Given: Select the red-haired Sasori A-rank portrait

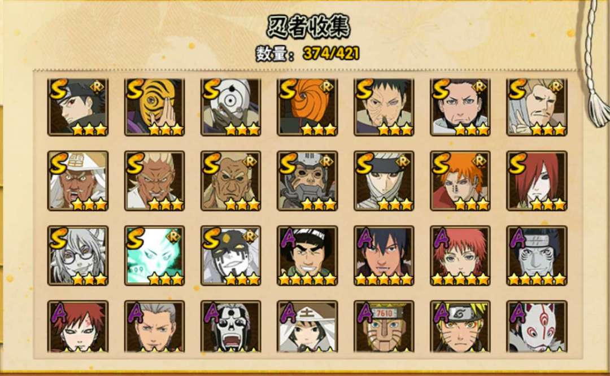Looking at the screenshot, I should [x=460, y=255].
